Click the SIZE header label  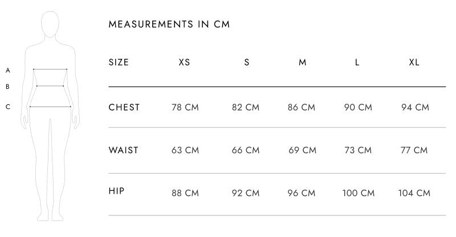click(x=119, y=62)
